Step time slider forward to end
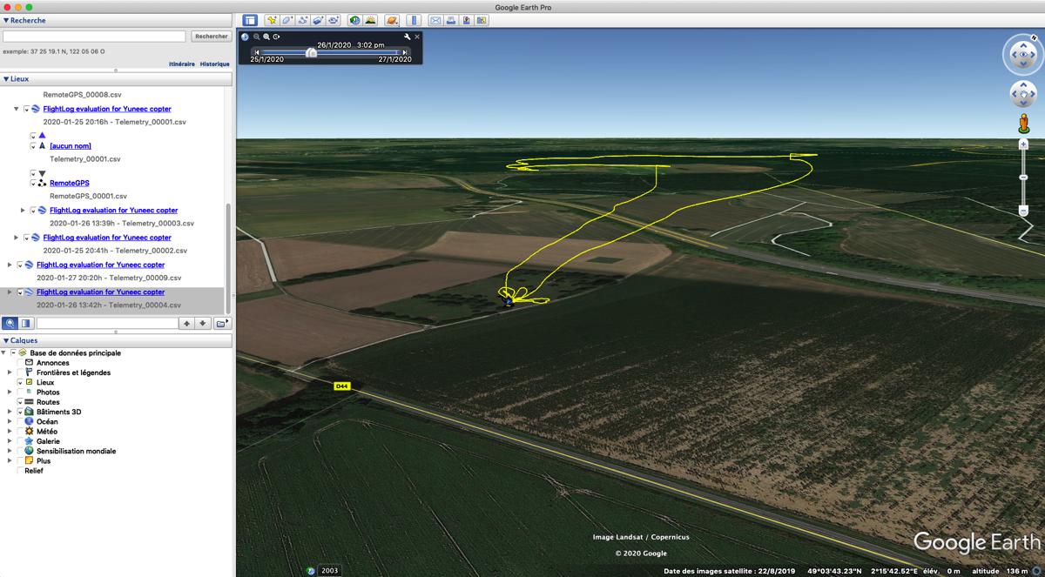Viewport: 1045px width, 577px height. [404, 52]
